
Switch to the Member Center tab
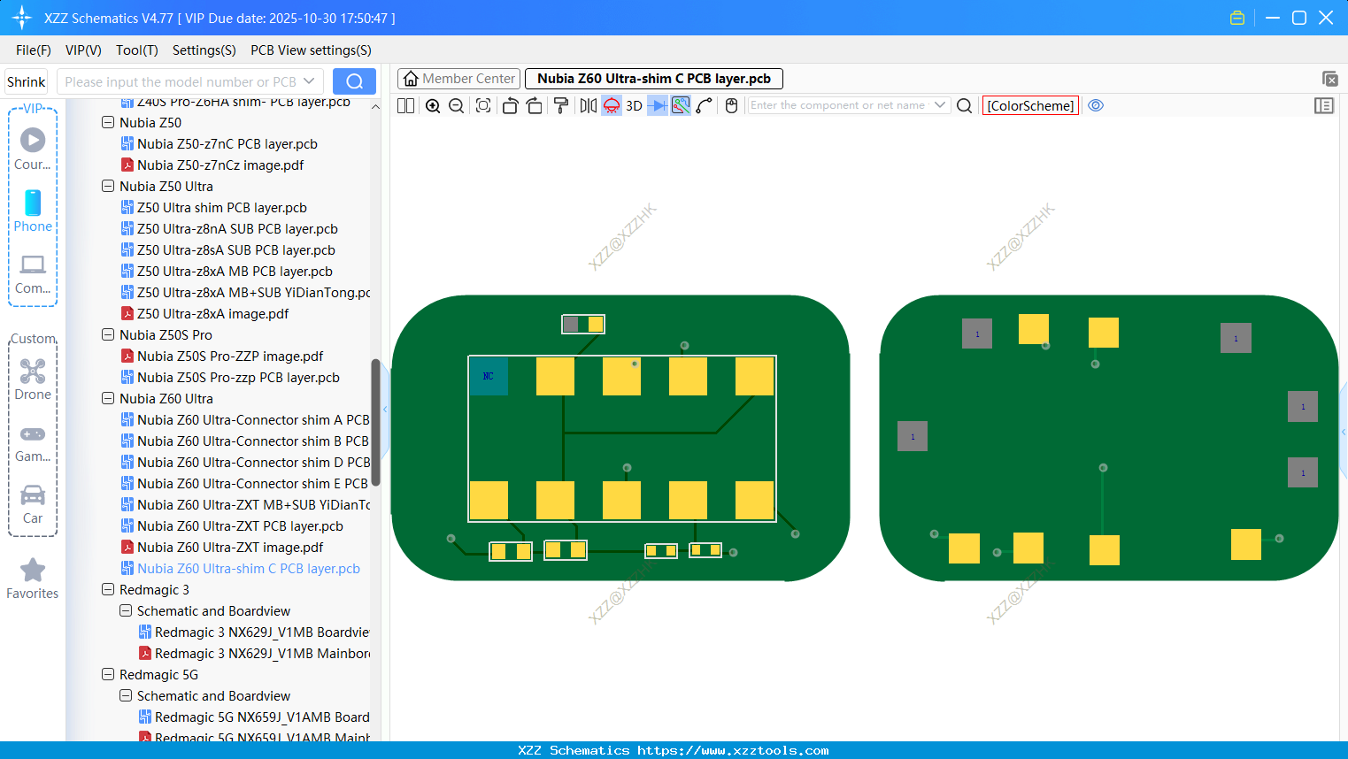pyautogui.click(x=458, y=79)
